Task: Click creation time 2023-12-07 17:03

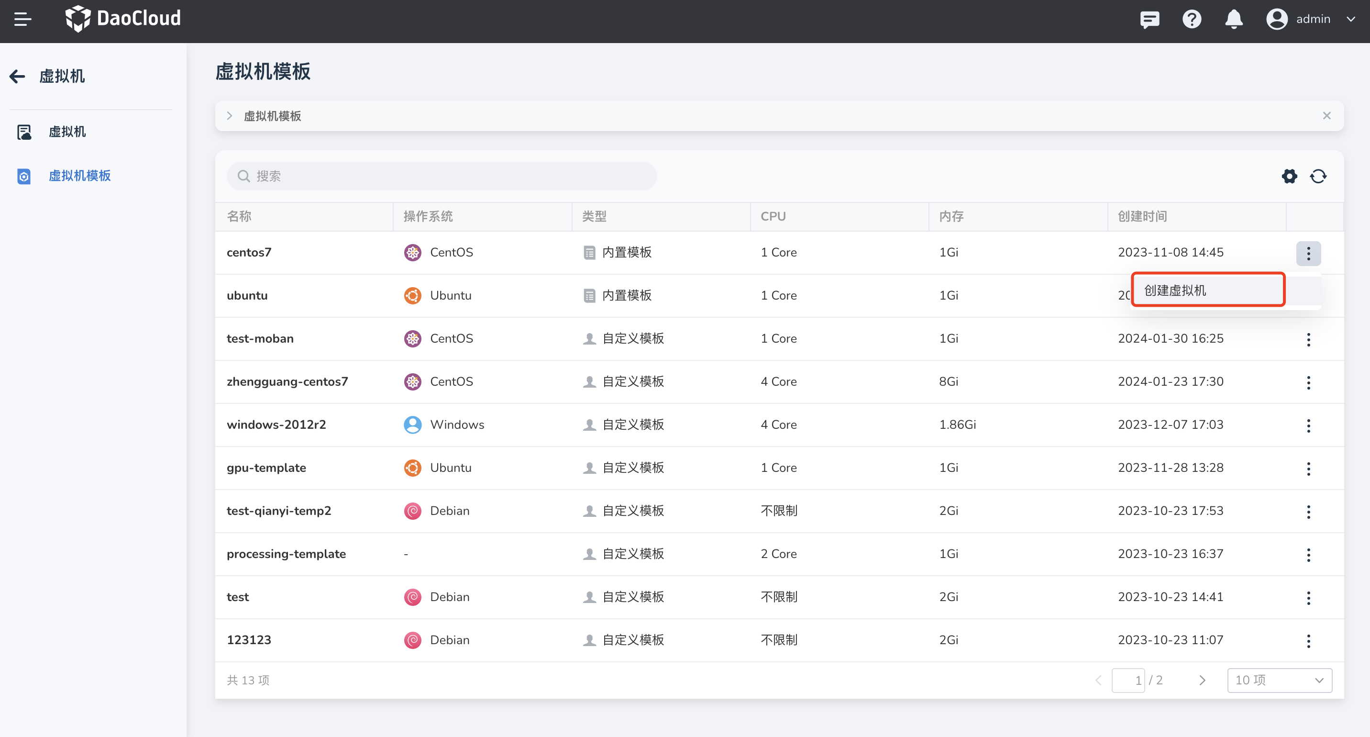Action: (1170, 425)
